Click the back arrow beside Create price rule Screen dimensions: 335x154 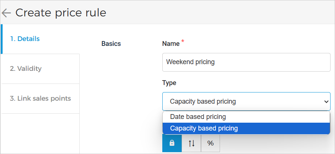tap(6, 13)
